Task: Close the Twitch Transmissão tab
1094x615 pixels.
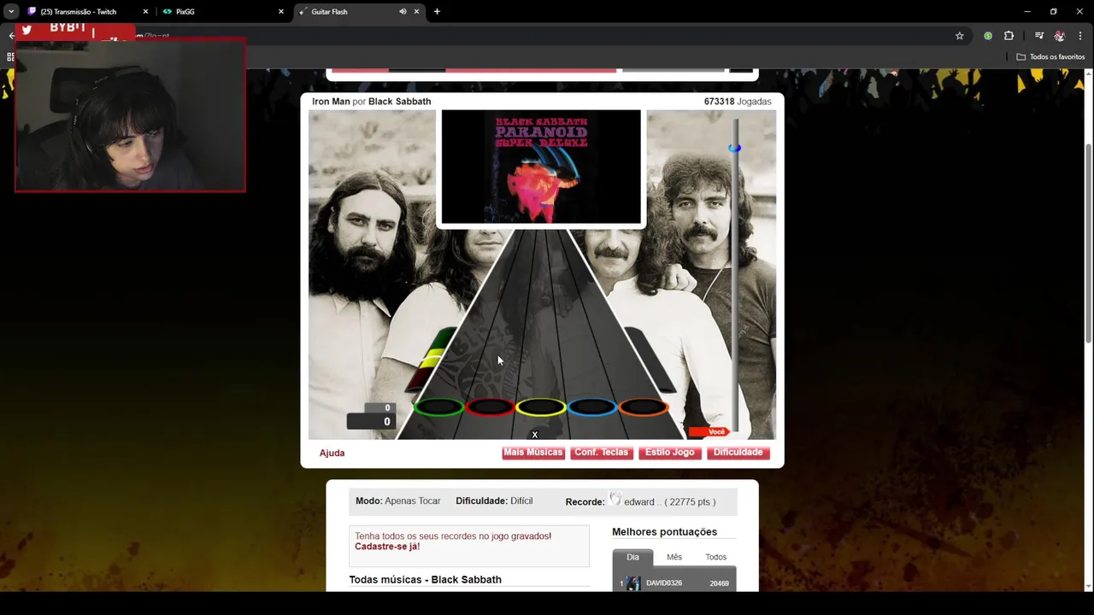Action: tap(145, 12)
